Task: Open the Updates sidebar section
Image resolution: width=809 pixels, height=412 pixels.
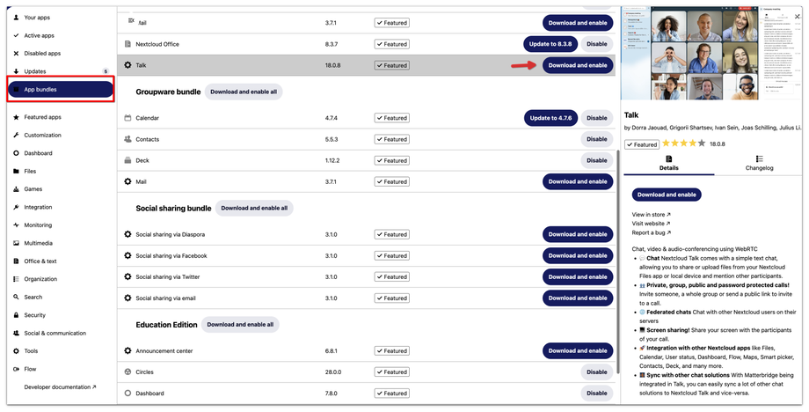Action: click(34, 71)
